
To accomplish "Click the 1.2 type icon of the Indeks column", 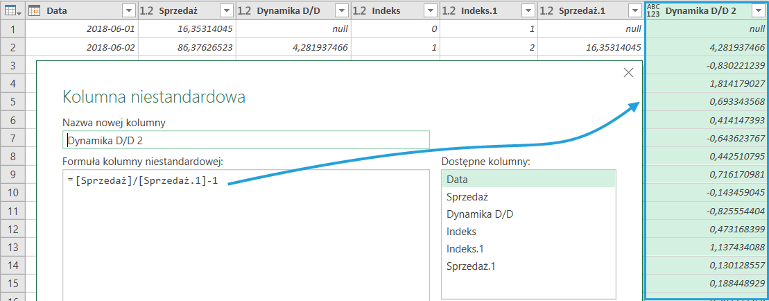I will (359, 10).
